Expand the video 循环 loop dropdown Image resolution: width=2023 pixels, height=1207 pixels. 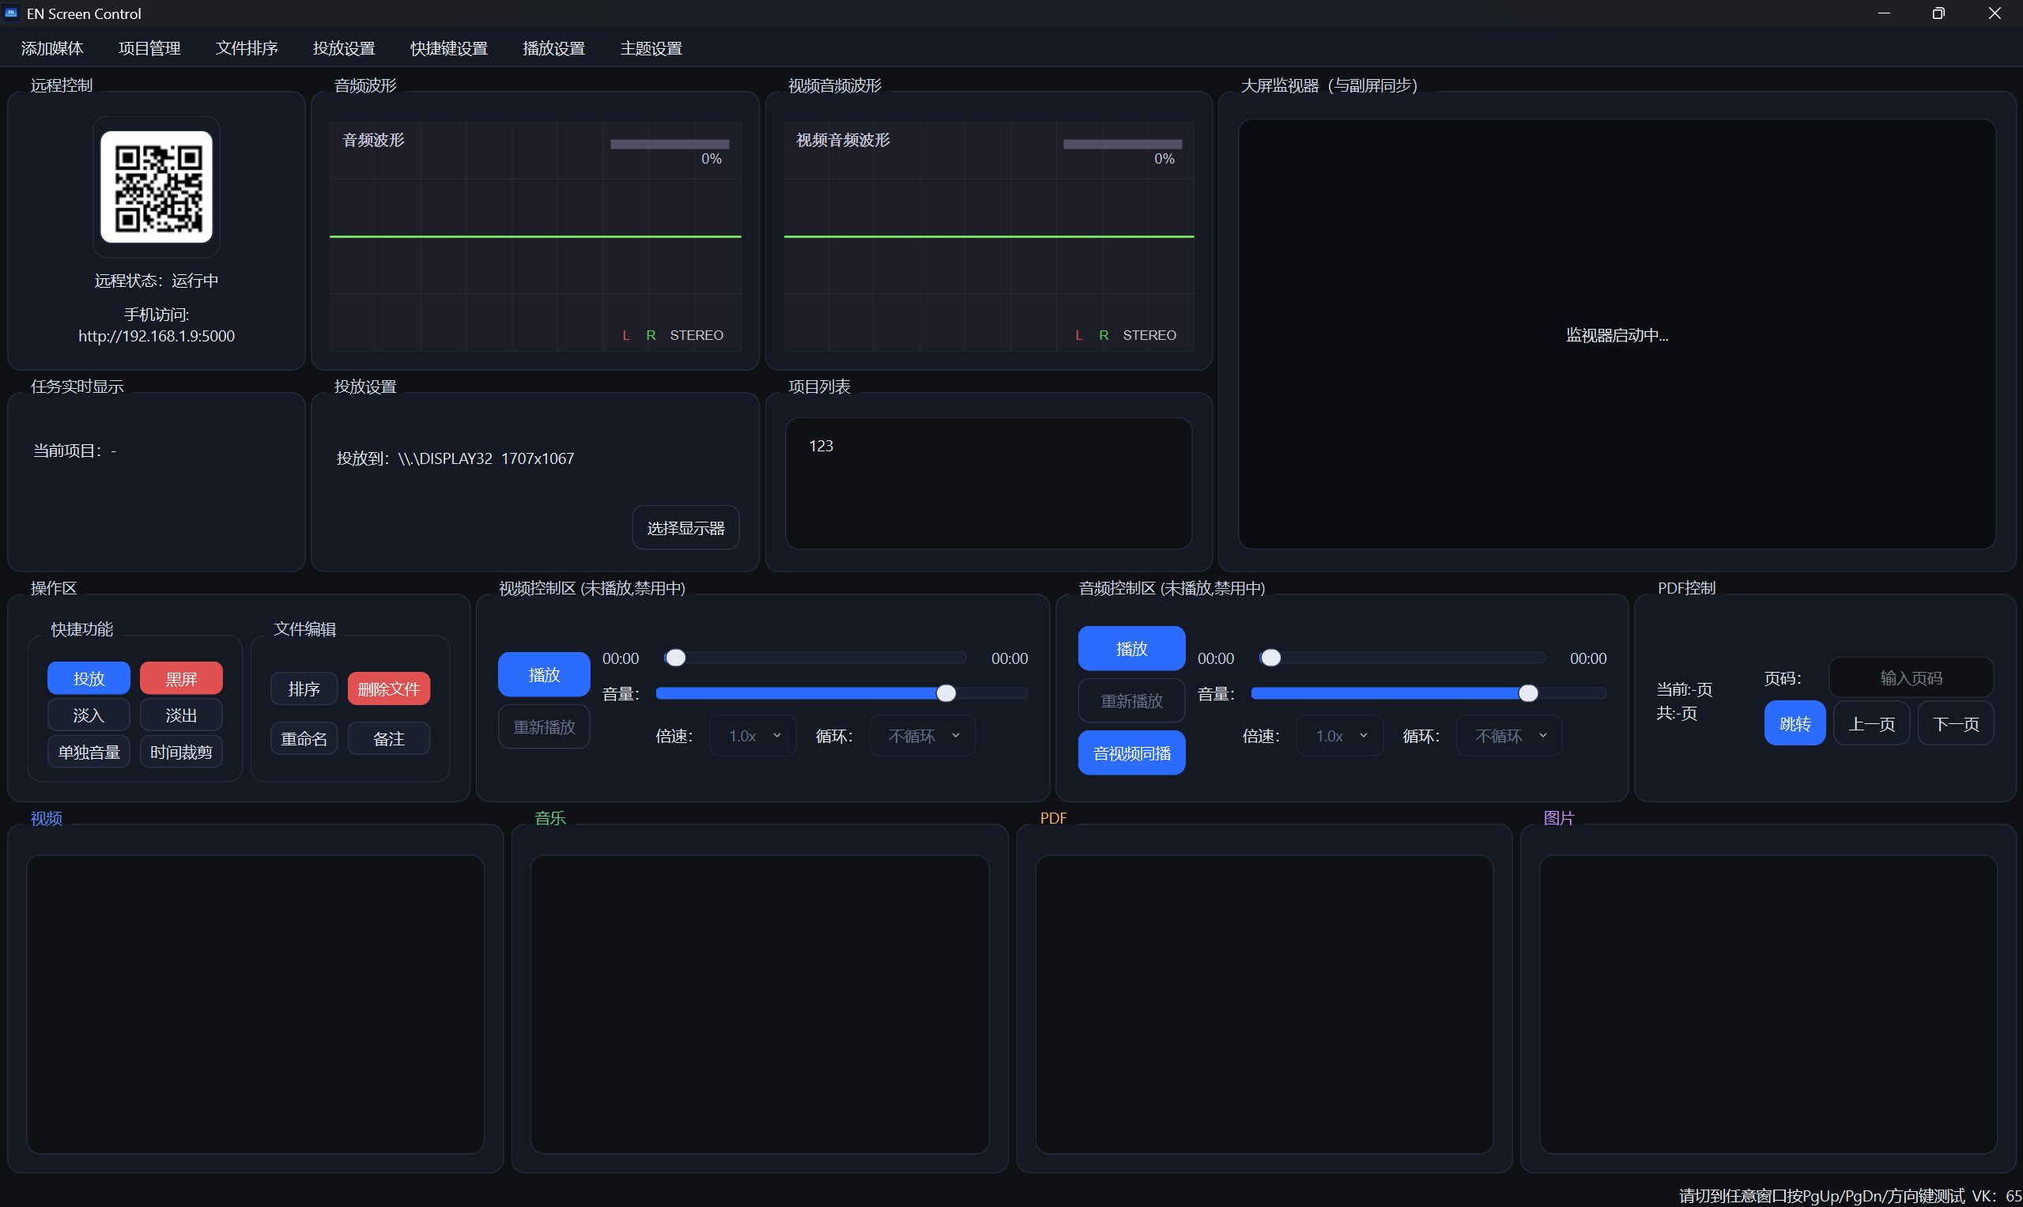tap(922, 736)
